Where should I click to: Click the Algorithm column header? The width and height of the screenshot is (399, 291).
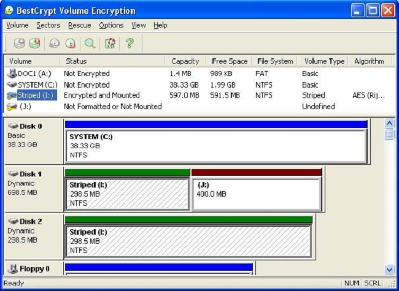[x=370, y=61]
